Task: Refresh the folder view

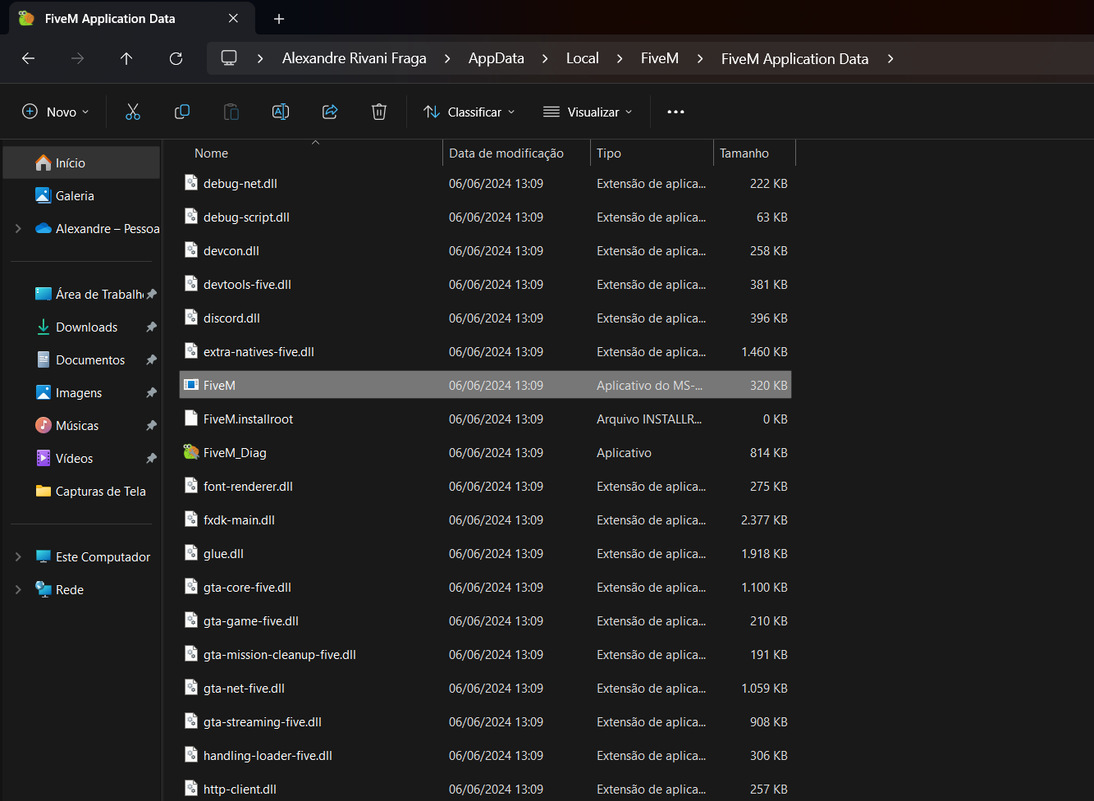Action: point(176,58)
